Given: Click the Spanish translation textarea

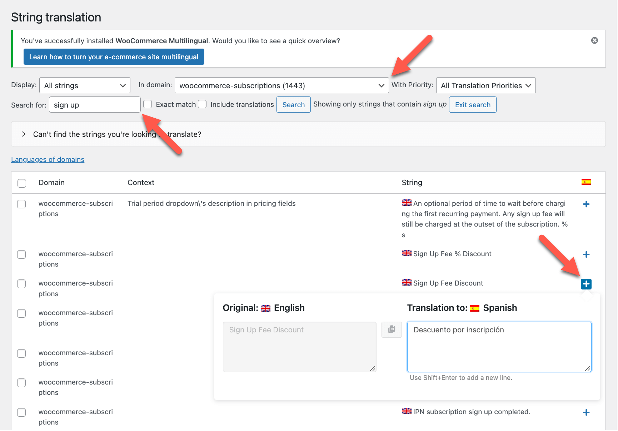Looking at the screenshot, I should (499, 347).
